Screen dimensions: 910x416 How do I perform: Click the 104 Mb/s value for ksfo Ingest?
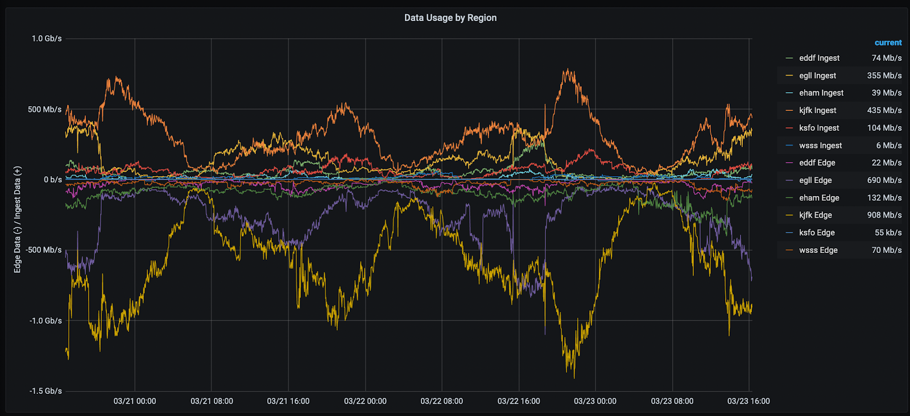[884, 128]
